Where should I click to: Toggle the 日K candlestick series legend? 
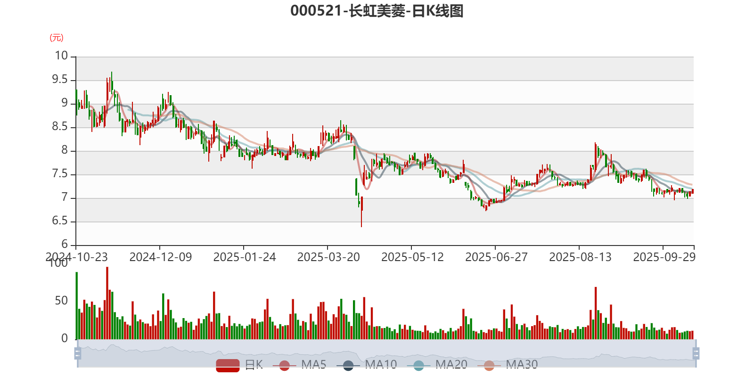coord(239,365)
